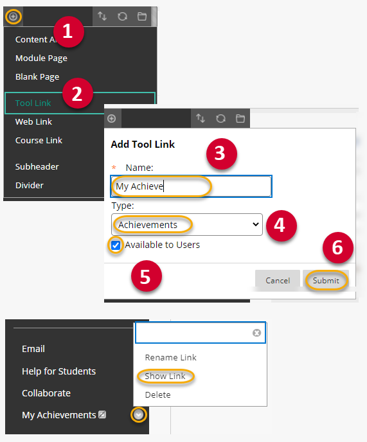Click the Name input field

click(192, 186)
